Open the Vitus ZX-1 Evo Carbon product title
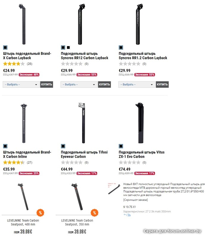The width and height of the screenshot is (208, 238). (141, 154)
